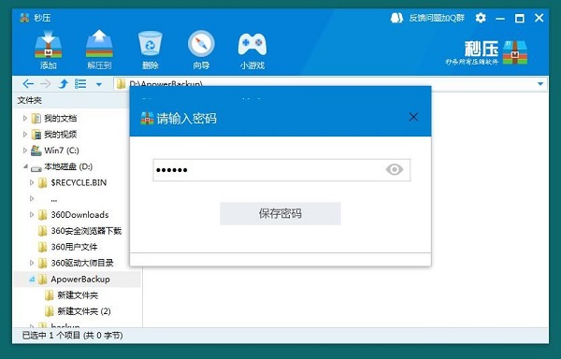
Task: Select the 新建文件夹 (2) subfolder
Action: 84,311
